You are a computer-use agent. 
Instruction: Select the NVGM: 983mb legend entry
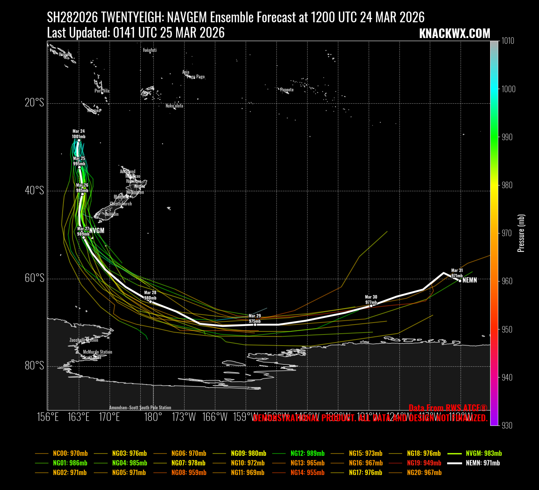pyautogui.click(x=484, y=454)
